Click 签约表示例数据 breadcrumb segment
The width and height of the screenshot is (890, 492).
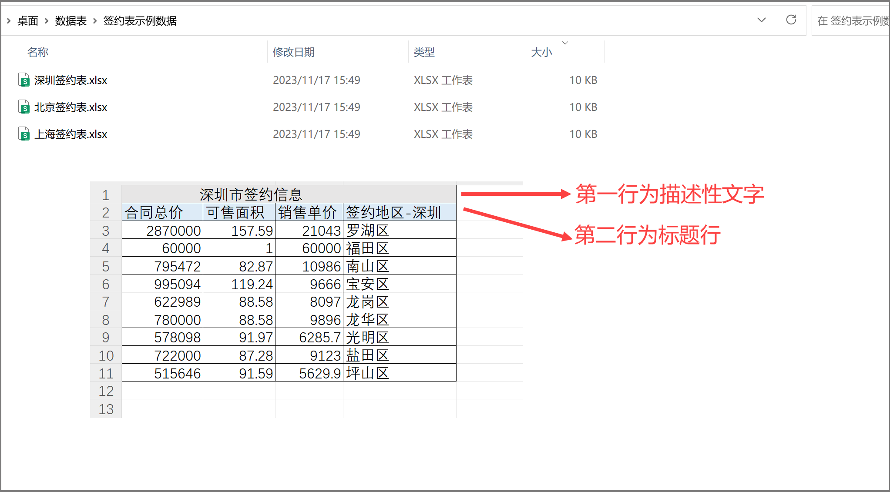pyautogui.click(x=140, y=21)
